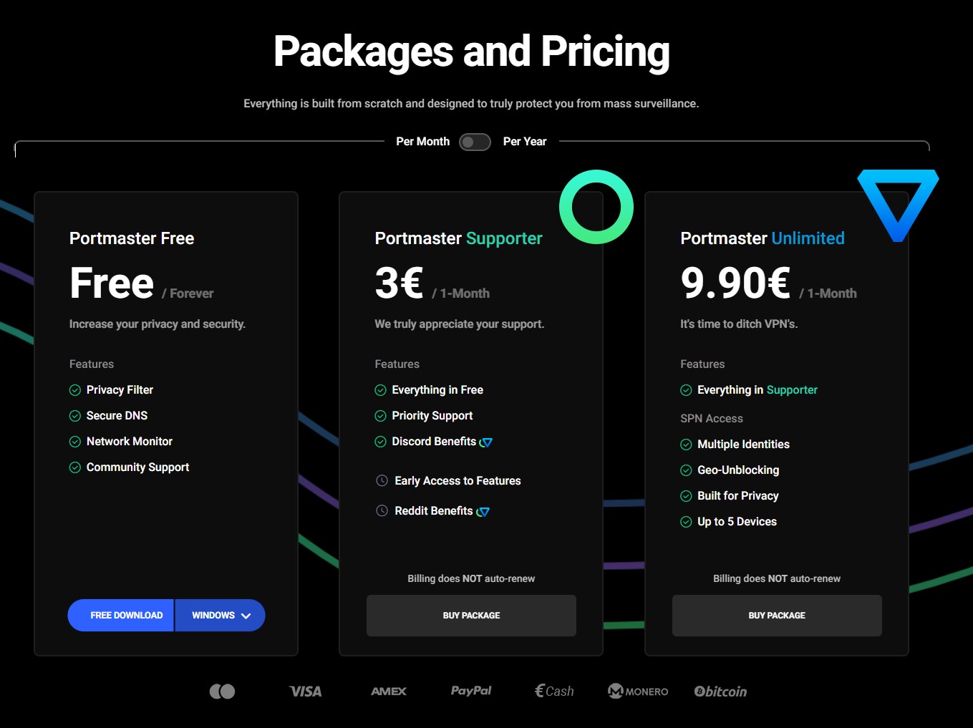The width and height of the screenshot is (973, 728).
Task: Select the Per Year billing label
Action: point(524,142)
